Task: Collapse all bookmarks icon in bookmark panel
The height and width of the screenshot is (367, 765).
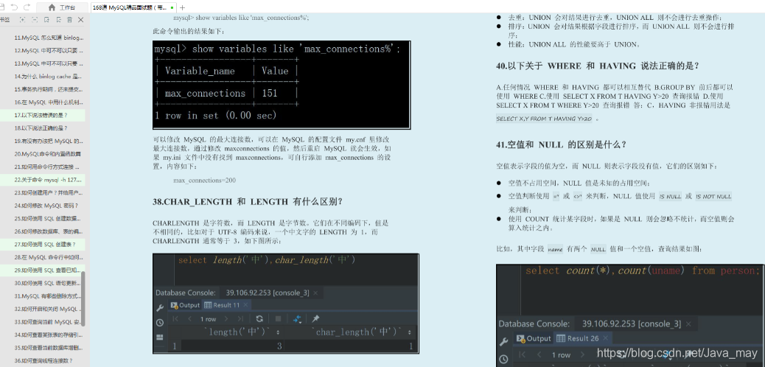Action: 35,19
